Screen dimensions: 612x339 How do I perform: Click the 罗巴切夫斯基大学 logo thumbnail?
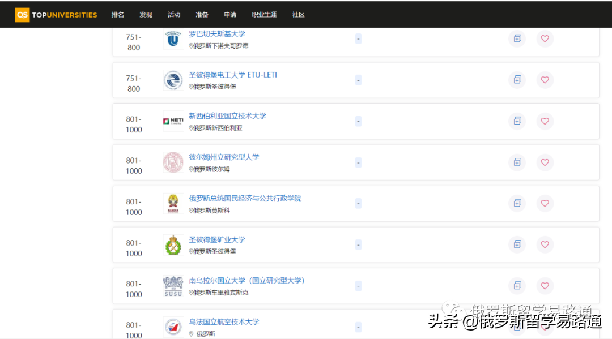point(173,38)
